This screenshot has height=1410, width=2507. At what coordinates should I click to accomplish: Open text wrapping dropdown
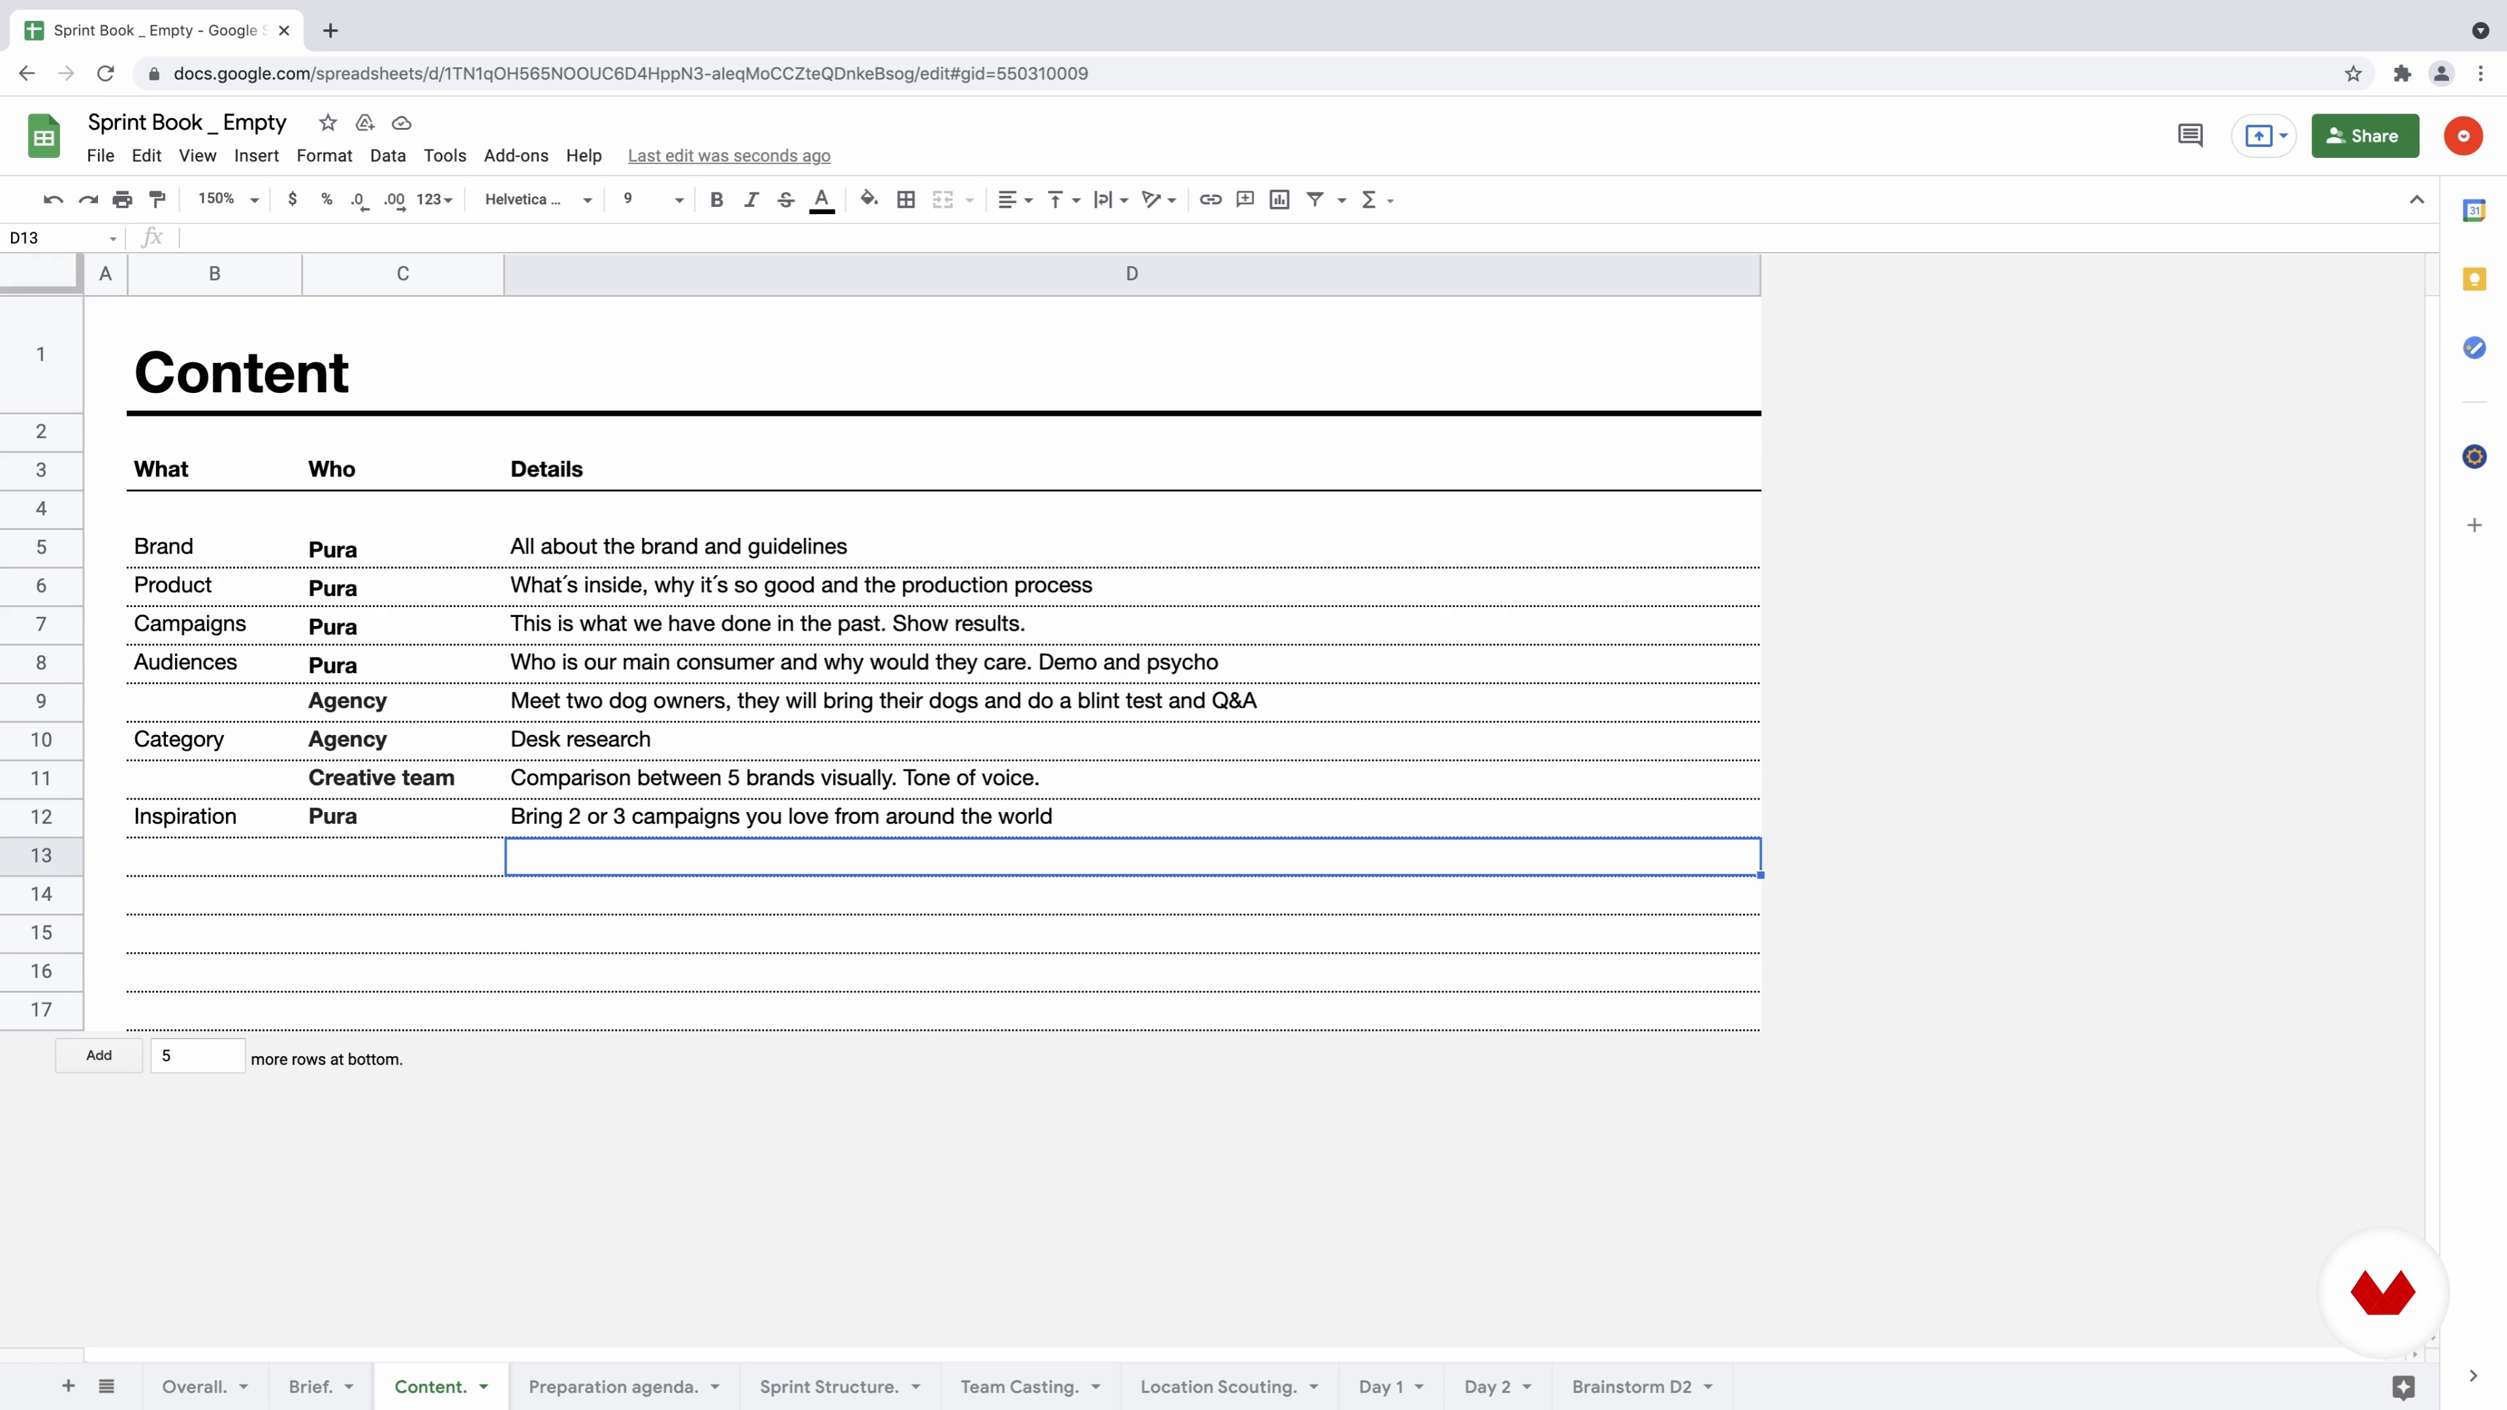pyautogui.click(x=1109, y=200)
